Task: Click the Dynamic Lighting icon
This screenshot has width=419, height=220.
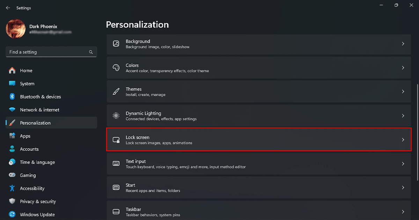Action: point(116,116)
